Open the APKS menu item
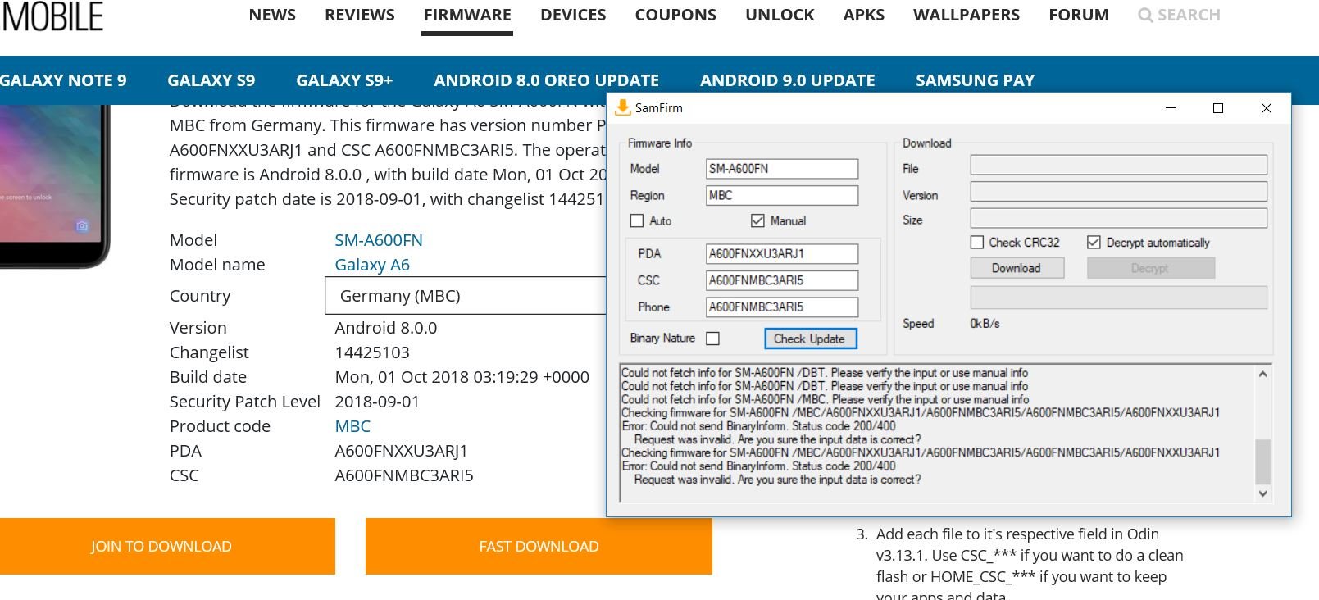This screenshot has width=1319, height=600. [x=864, y=16]
